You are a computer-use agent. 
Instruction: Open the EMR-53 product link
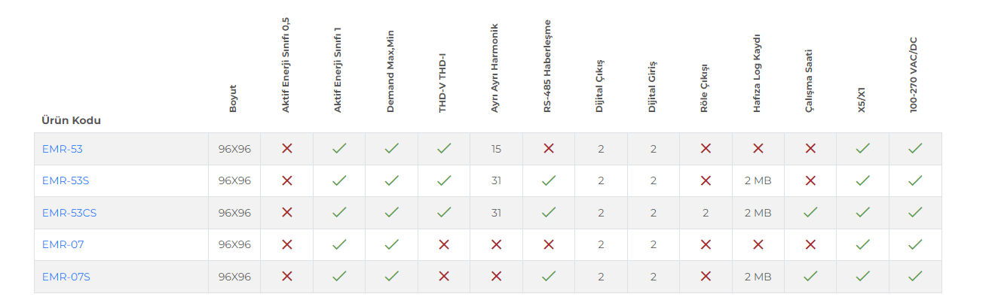click(x=63, y=149)
